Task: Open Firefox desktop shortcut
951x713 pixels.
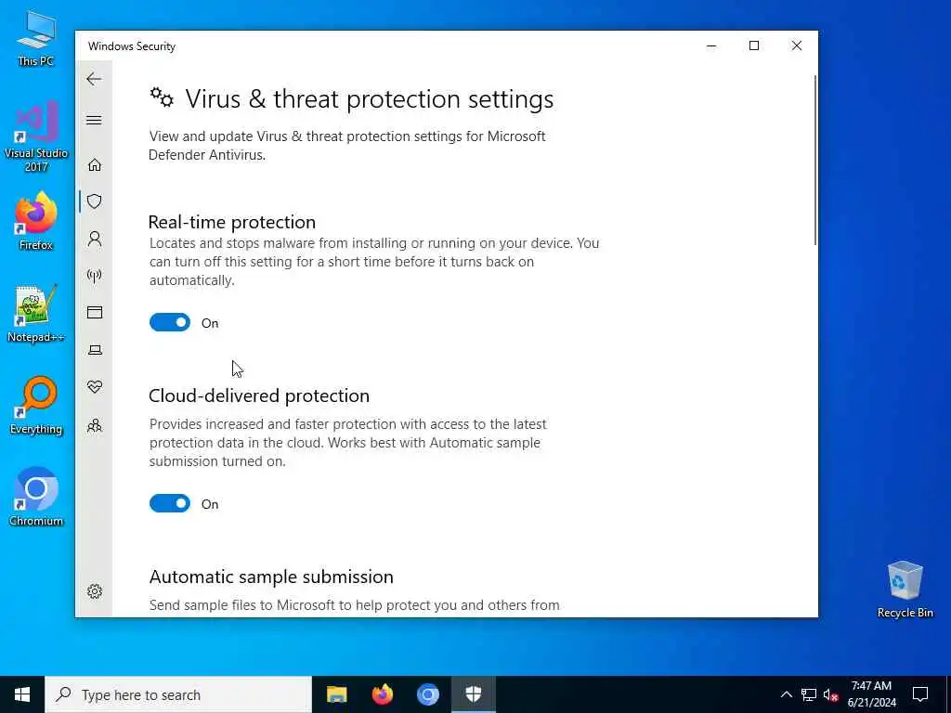Action: pyautogui.click(x=36, y=221)
